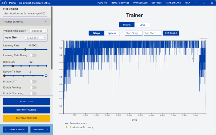The width and height of the screenshot is (216, 135).
Task: Click left arrow on Select Model
Action: pos(5,130)
